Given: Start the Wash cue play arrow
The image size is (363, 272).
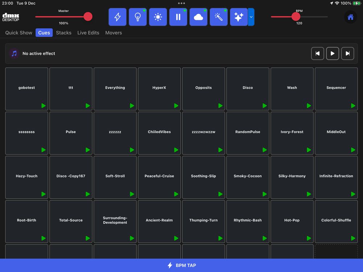Looking at the screenshot, I should click(309, 106).
